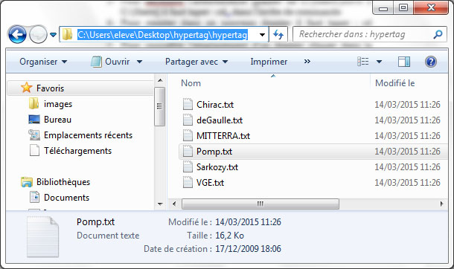Click the file list horizontal scrollbar thumb
The image size is (454, 269).
pos(260,204)
